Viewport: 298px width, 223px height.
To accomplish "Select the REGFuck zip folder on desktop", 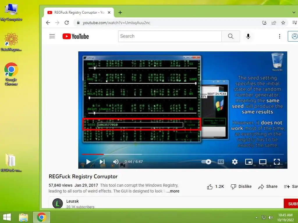I will (11, 163).
